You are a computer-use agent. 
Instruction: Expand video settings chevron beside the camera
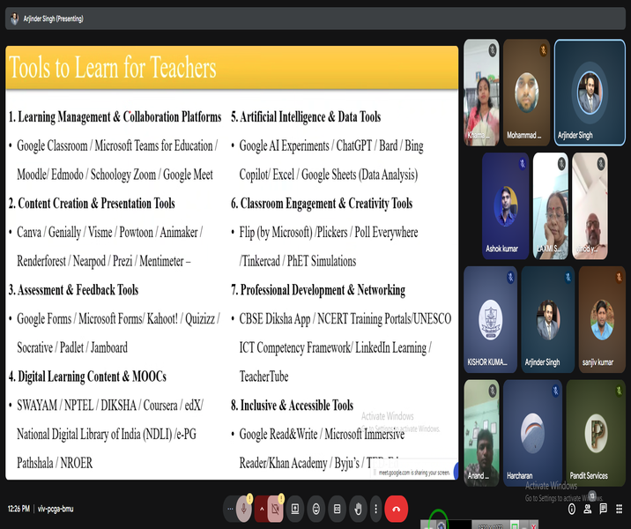click(x=262, y=509)
